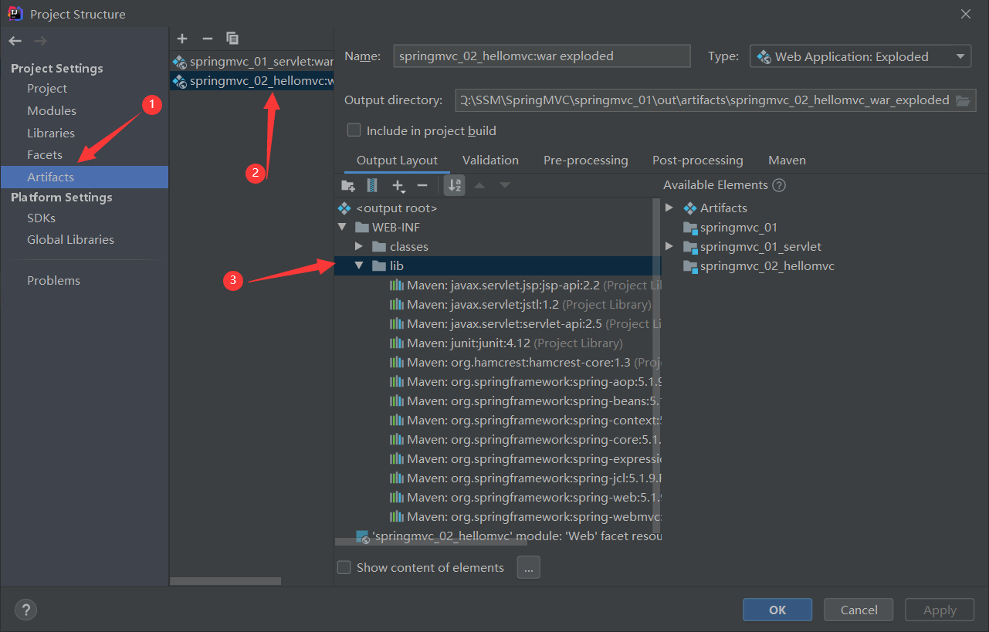Click the IntelliJ logo in the title bar
The width and height of the screenshot is (989, 632).
(x=16, y=13)
